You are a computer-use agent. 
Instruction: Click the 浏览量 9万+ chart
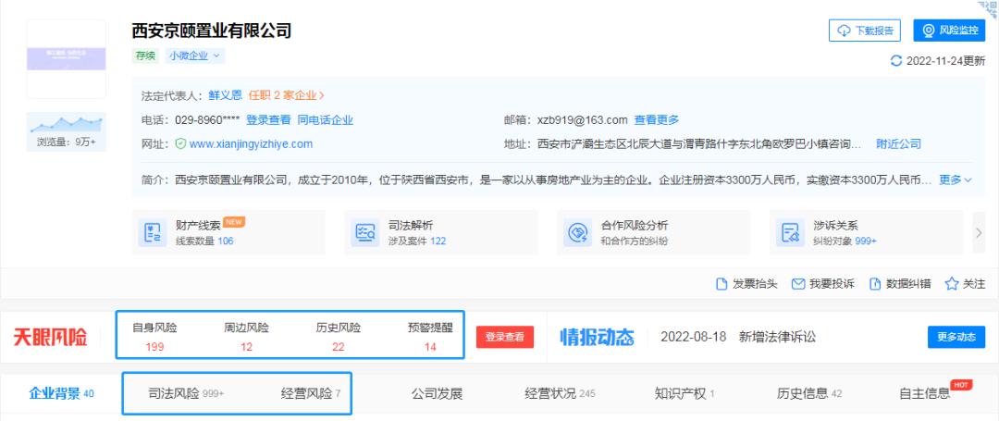coord(67,131)
